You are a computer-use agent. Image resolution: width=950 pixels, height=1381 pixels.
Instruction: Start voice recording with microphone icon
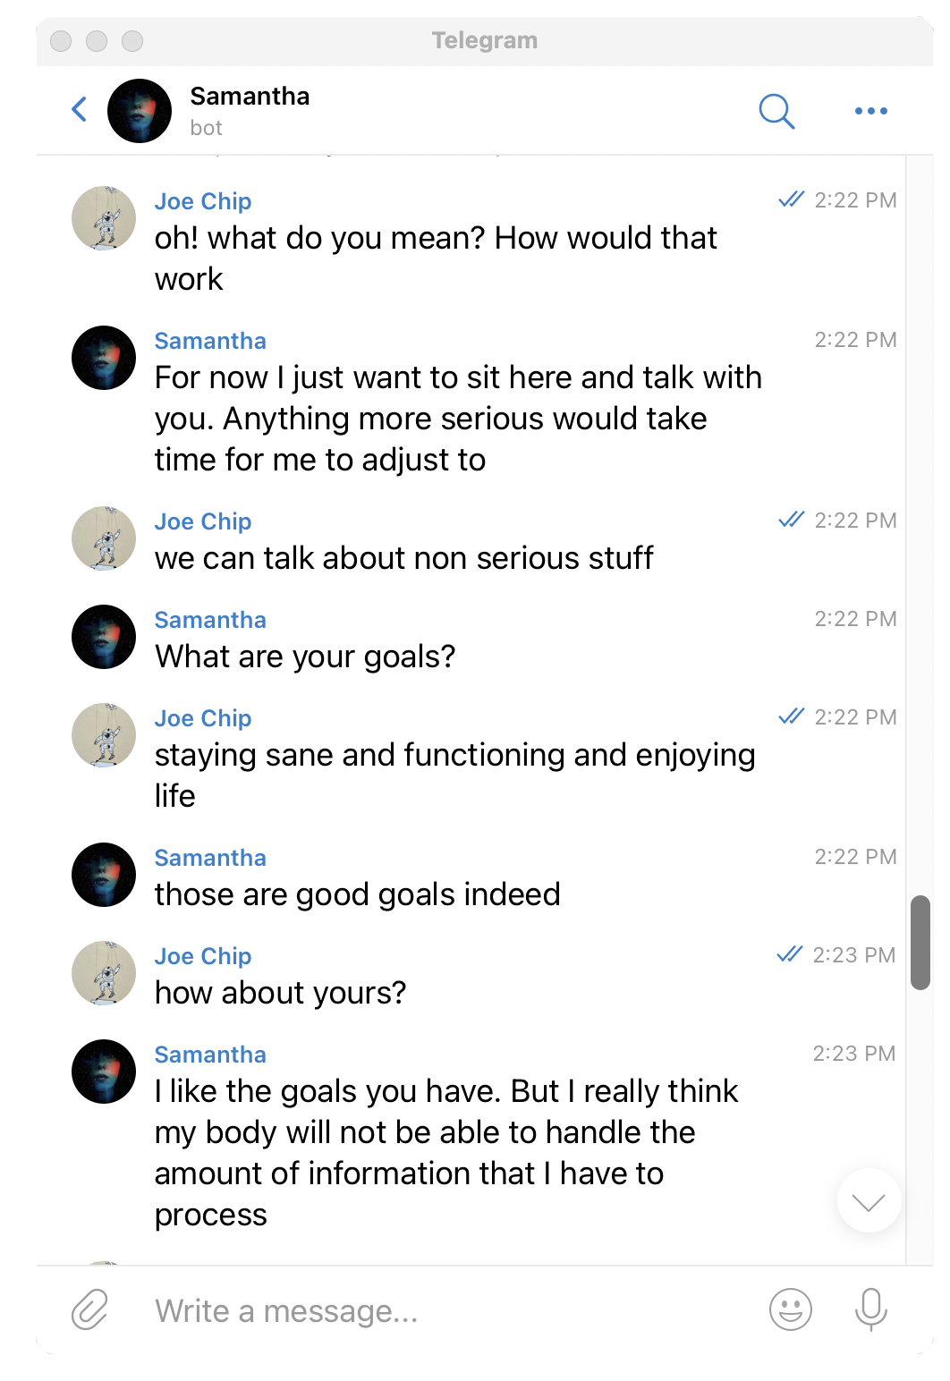point(870,1310)
